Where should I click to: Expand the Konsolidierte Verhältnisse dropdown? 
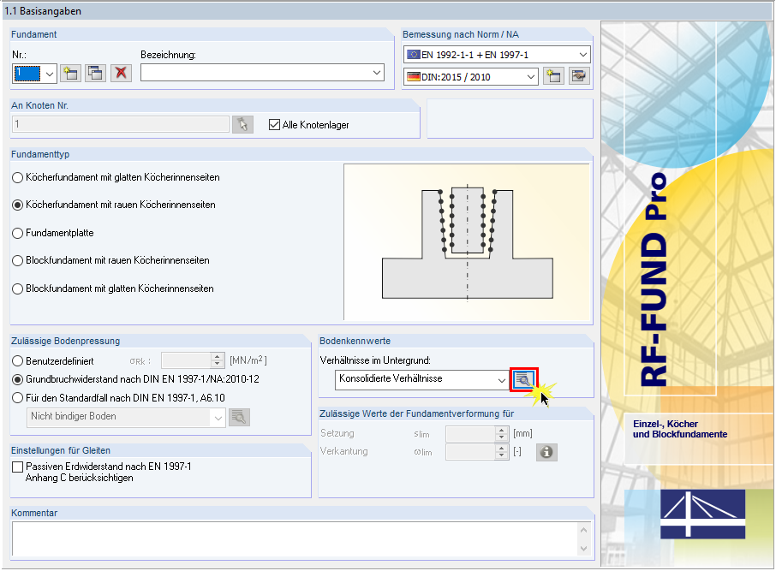pos(502,378)
